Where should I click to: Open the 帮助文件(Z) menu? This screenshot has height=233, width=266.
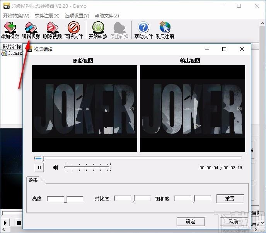click(107, 16)
